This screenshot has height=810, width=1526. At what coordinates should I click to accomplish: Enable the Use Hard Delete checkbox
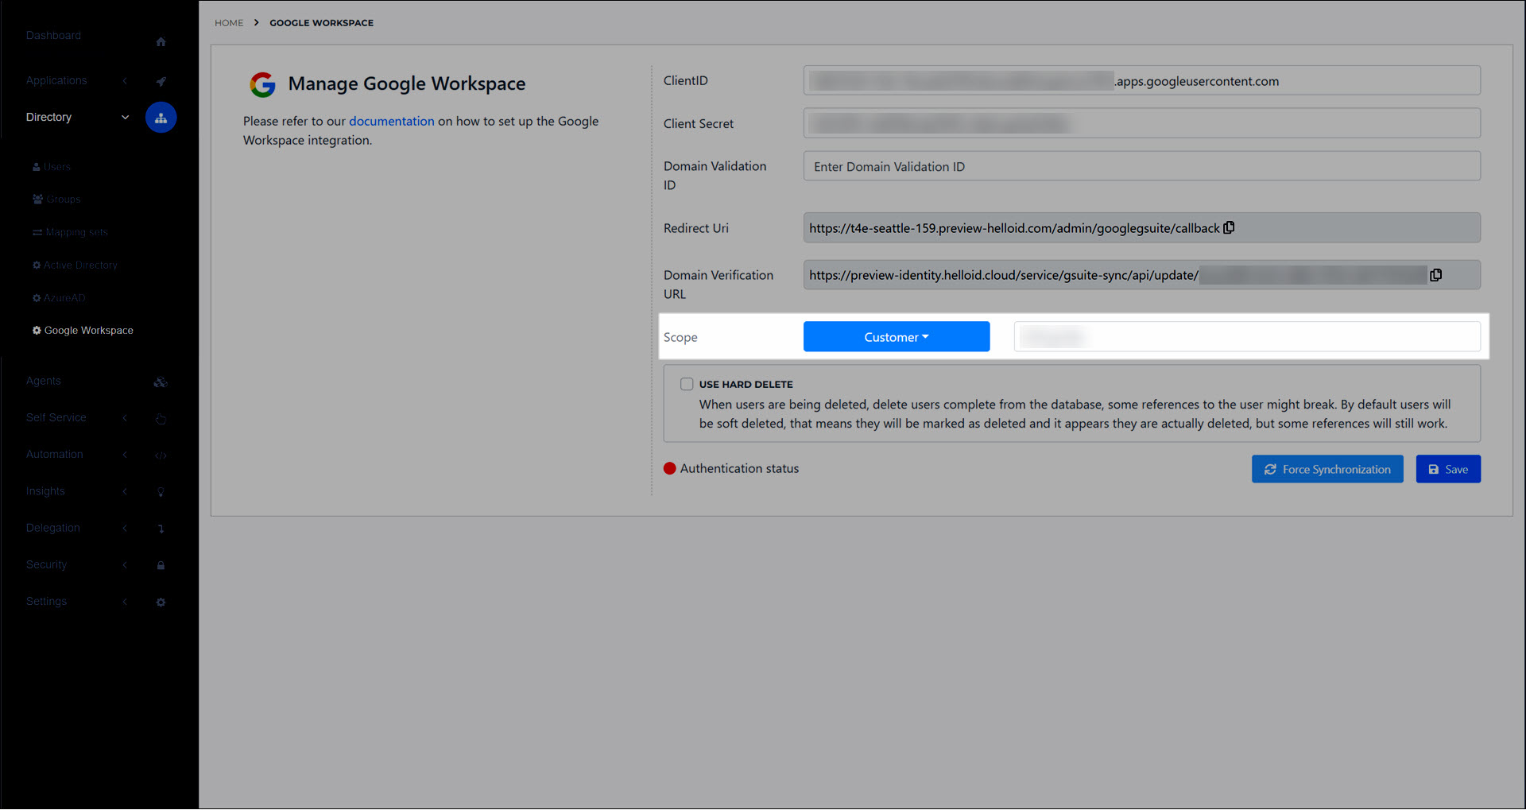(687, 384)
